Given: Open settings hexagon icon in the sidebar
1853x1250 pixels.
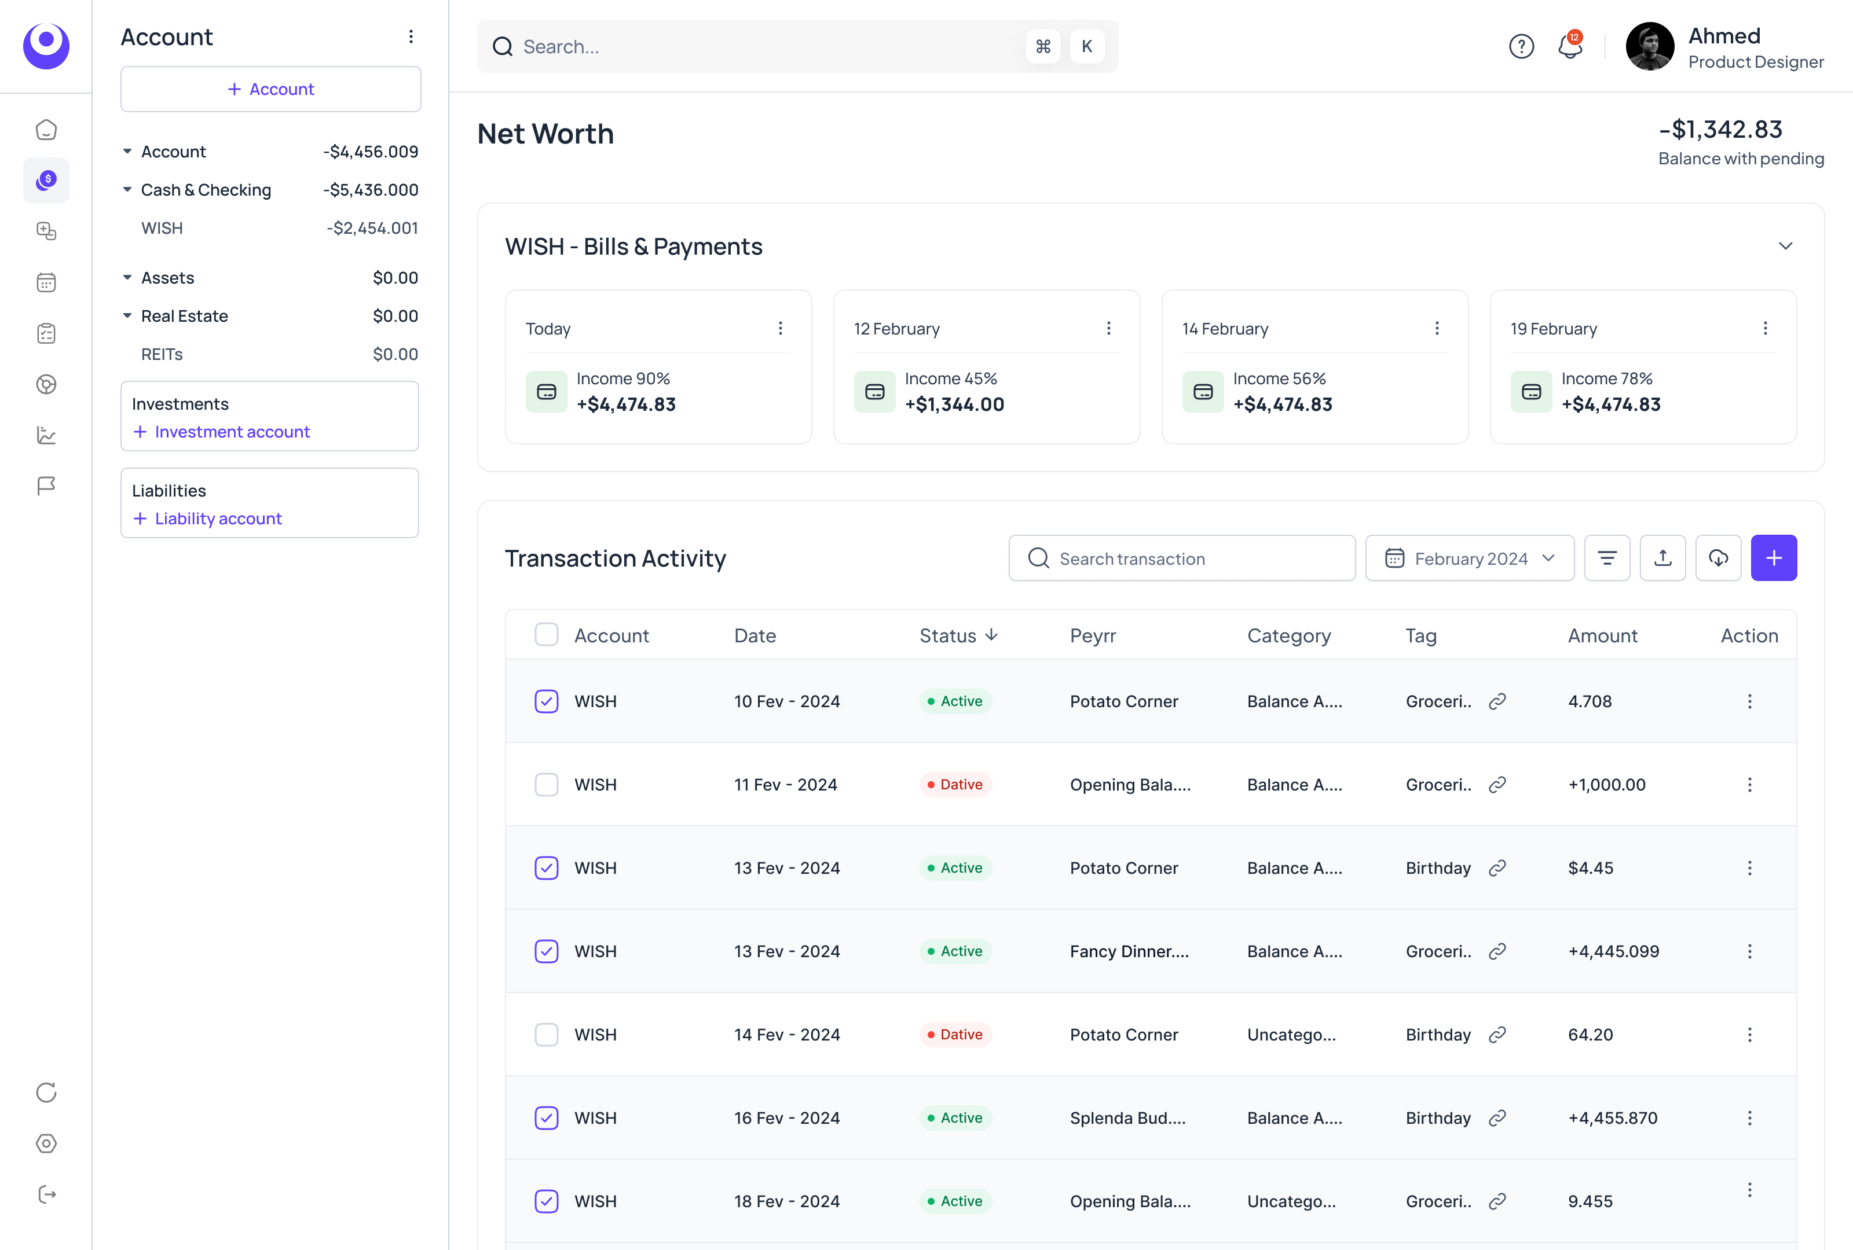Looking at the screenshot, I should click(46, 1144).
